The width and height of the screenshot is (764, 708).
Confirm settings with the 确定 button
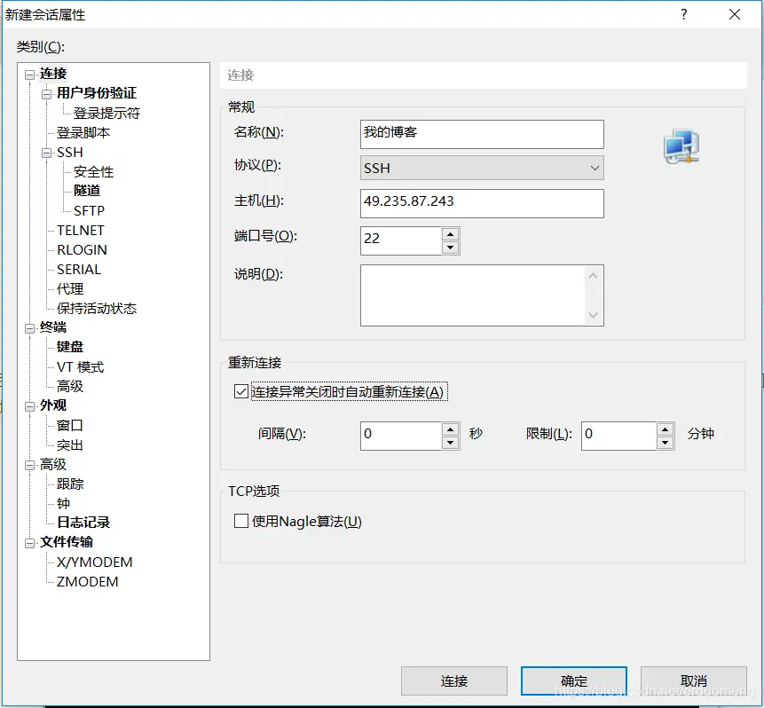coord(572,680)
